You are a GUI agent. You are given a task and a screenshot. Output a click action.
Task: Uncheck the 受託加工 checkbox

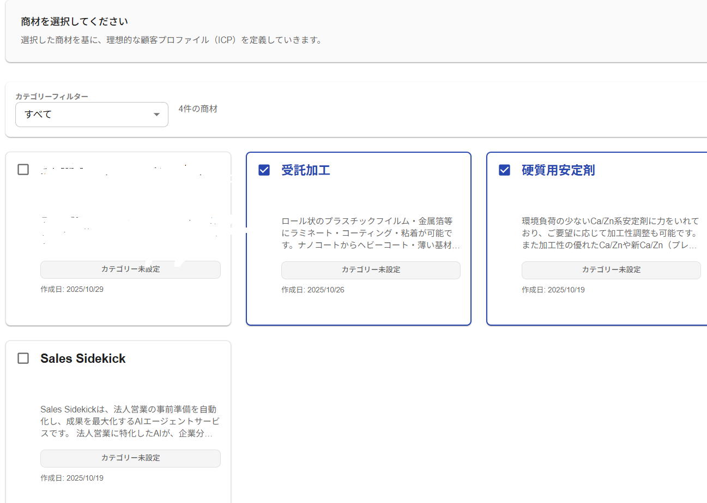tap(264, 170)
